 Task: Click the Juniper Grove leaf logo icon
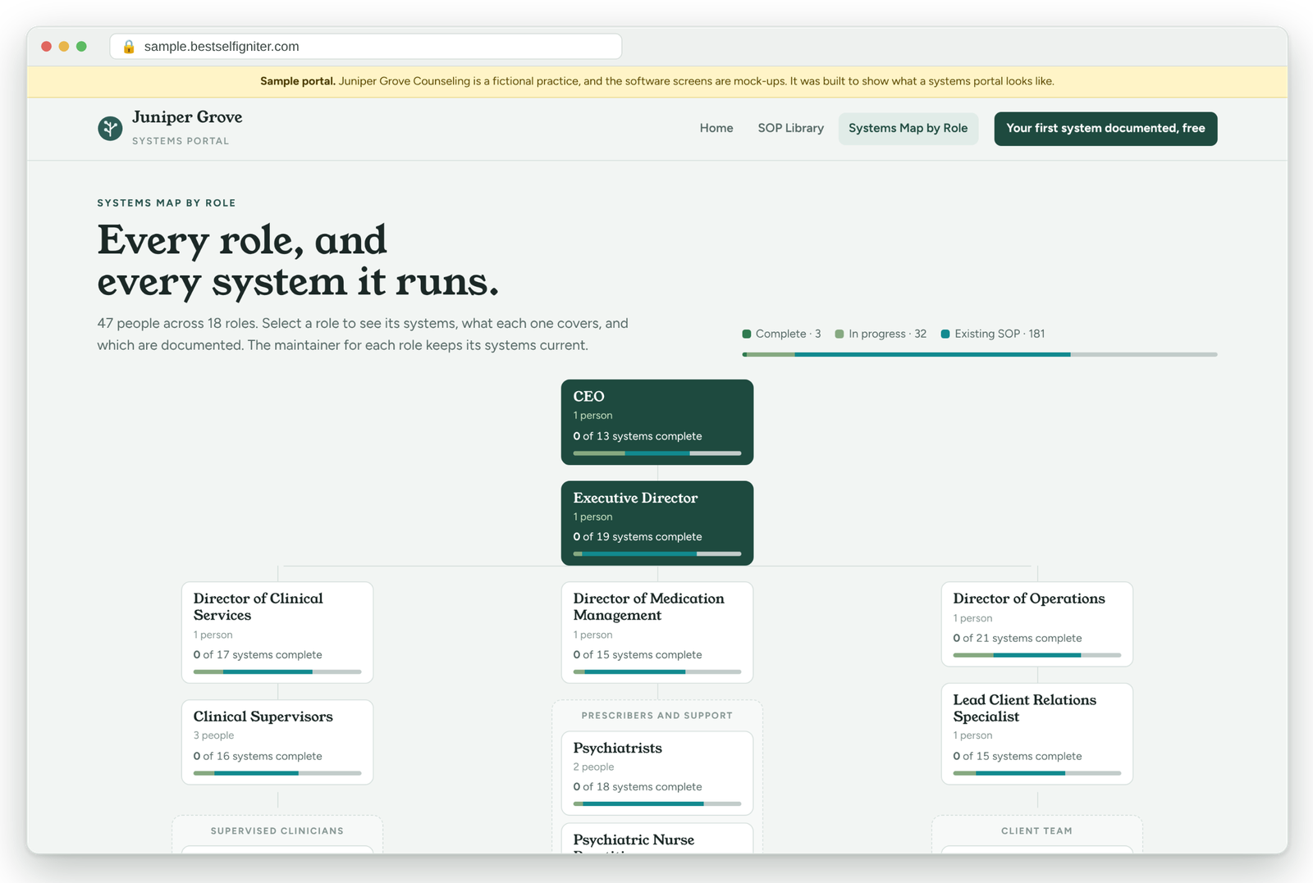pos(110,128)
